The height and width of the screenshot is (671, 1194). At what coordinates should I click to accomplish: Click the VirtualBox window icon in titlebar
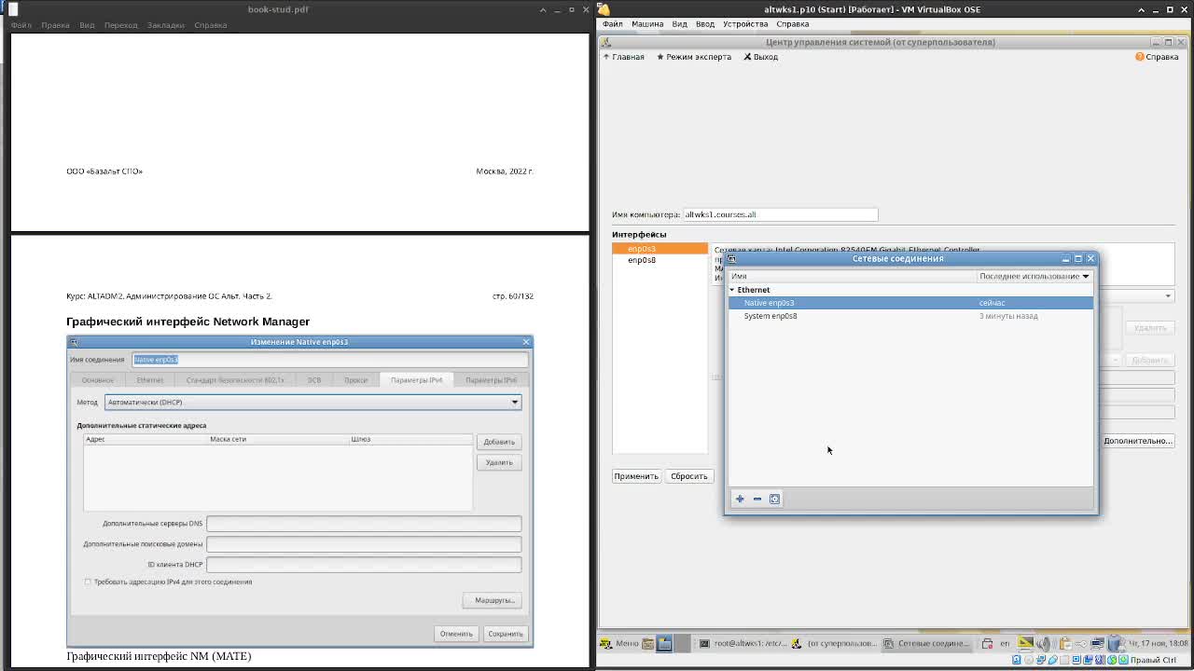[x=605, y=9]
